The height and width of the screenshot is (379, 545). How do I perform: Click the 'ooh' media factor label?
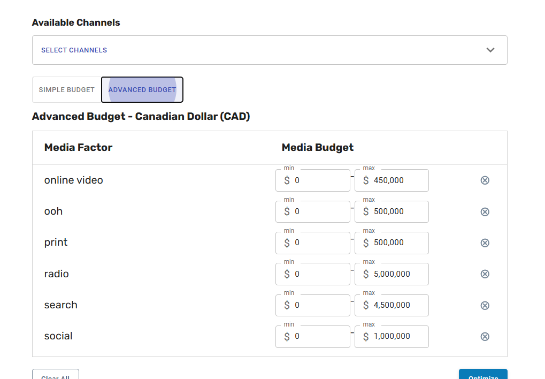coord(53,211)
